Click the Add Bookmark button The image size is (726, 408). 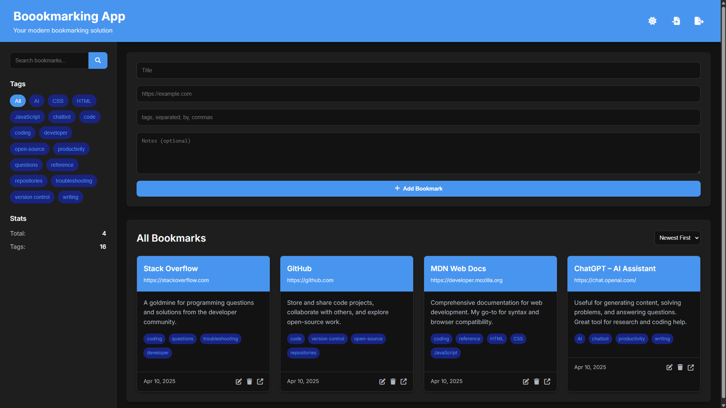tap(418, 189)
